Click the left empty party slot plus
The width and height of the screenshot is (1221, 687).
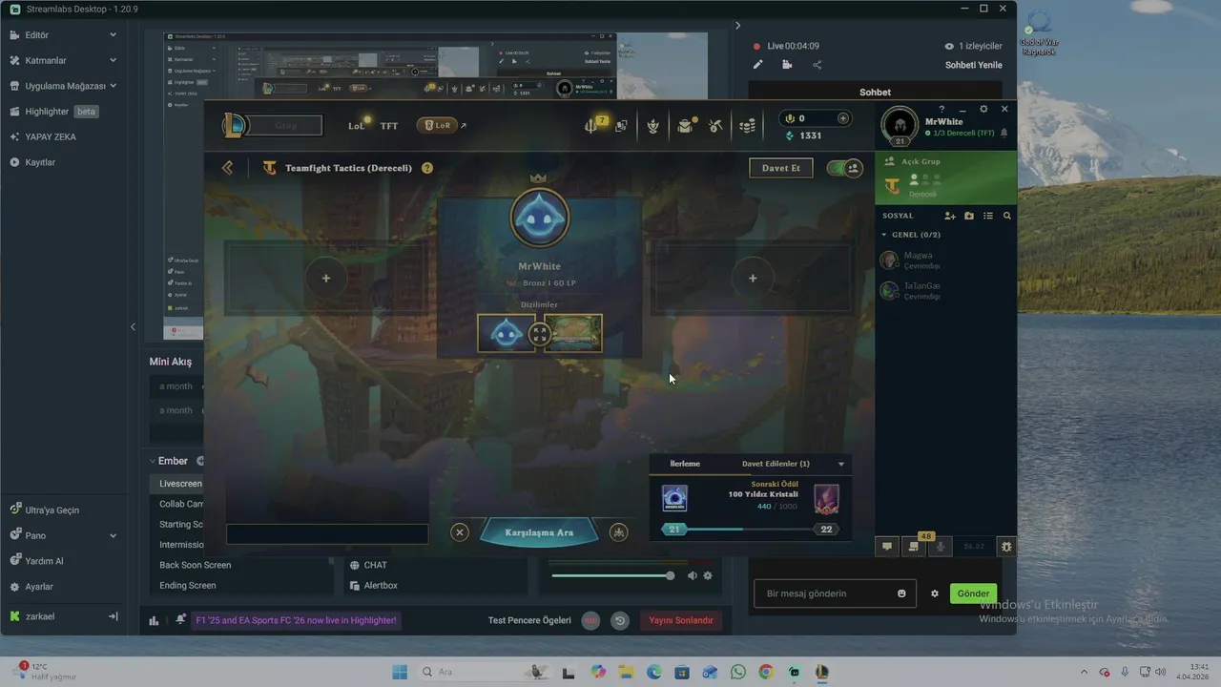[x=326, y=278]
